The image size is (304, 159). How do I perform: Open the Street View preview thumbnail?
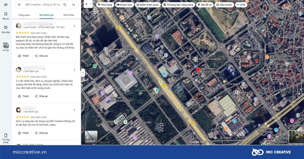(x=296, y=137)
